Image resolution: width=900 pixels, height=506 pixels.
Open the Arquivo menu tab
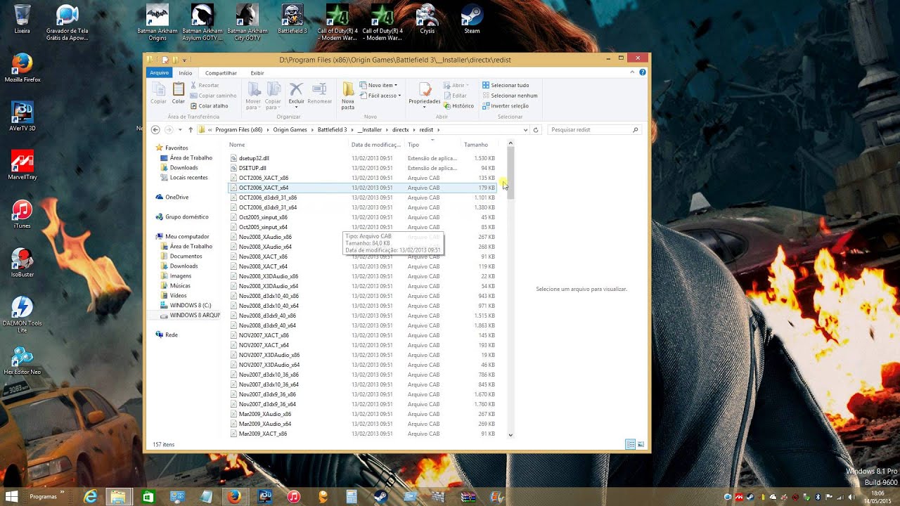[160, 73]
